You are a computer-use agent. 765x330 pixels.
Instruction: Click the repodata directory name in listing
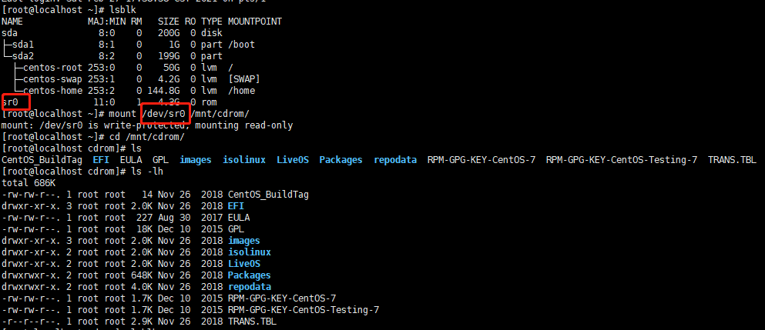pyautogui.click(x=250, y=286)
